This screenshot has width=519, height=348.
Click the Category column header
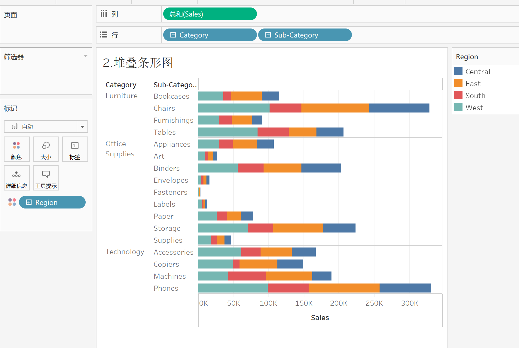(x=121, y=85)
